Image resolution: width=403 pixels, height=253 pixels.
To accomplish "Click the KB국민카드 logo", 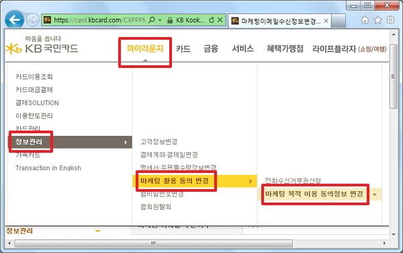I will click(42, 46).
